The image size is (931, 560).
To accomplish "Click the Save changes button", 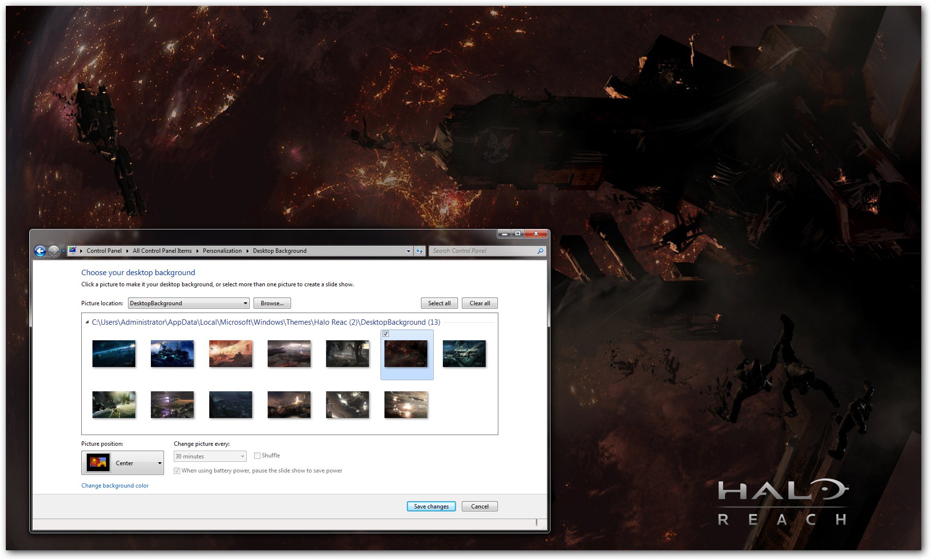I will click(x=431, y=507).
